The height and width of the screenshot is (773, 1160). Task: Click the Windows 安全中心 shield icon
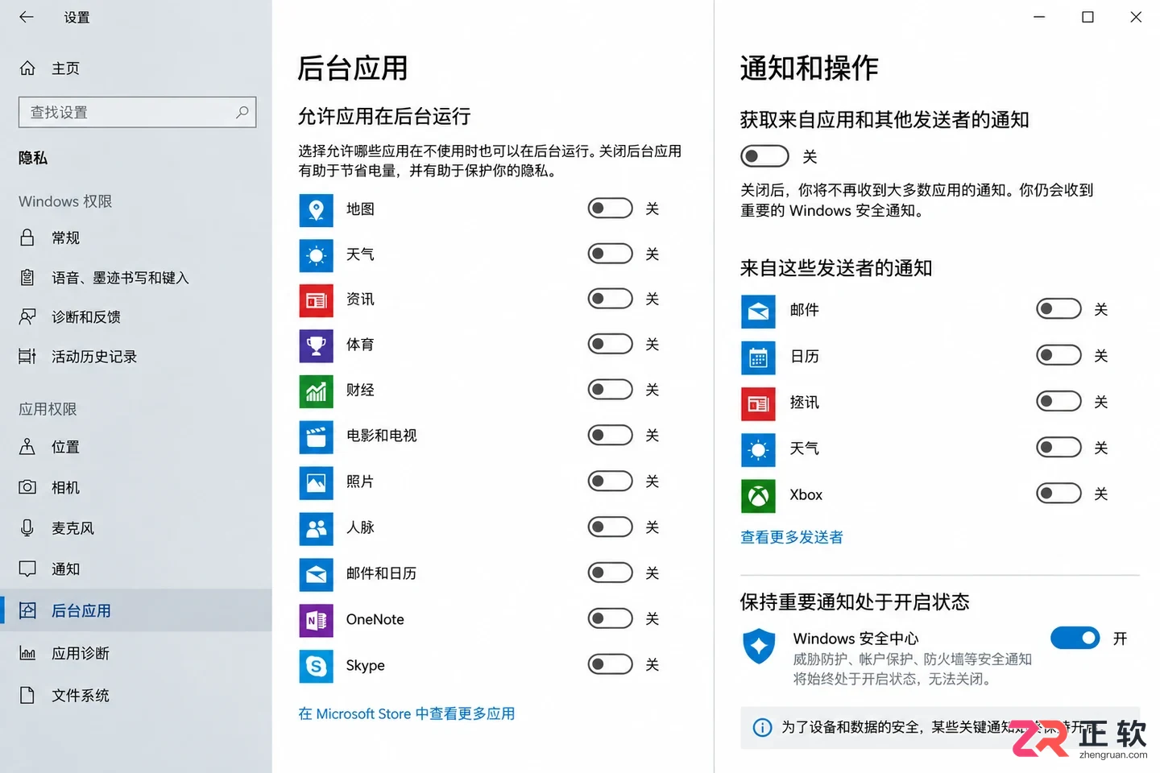[x=759, y=646]
